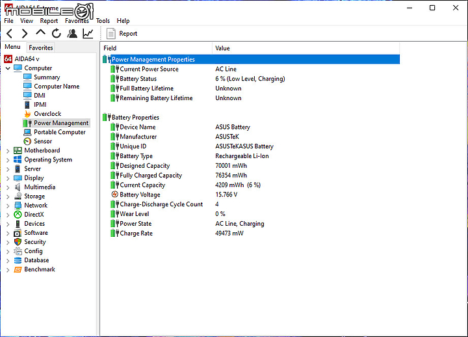
Task: Select the Display monitor icon
Action: point(18,178)
